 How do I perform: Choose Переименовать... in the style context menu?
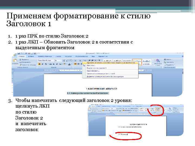[111, 71]
